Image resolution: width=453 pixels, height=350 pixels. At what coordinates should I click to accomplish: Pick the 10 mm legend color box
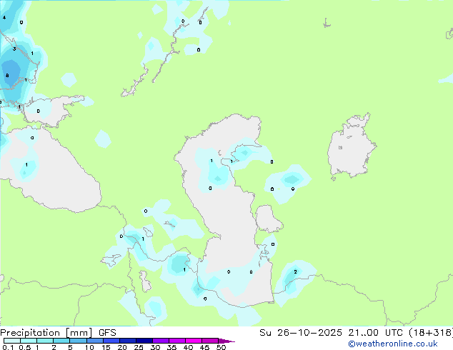[95, 341]
